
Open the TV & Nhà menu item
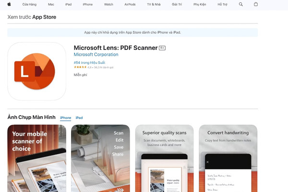154,4
